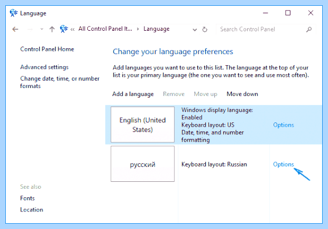Click 'Keyboard layout: Russian' text
The image size is (328, 229).
click(x=214, y=164)
